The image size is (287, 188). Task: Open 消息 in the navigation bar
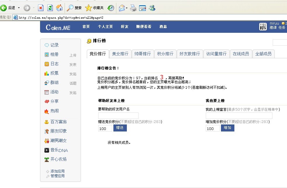click(x=163, y=27)
